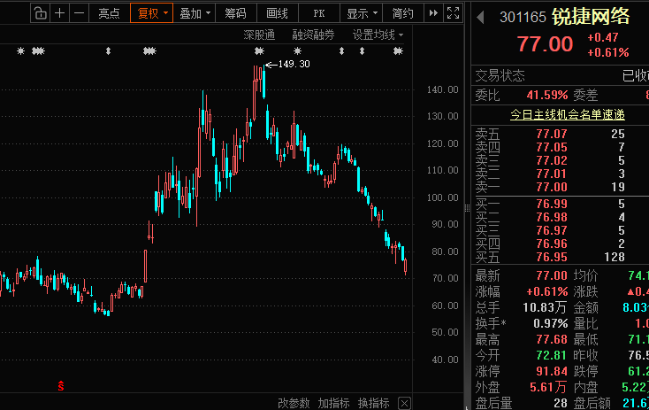Go back with left triangle arrow

(x=480, y=17)
